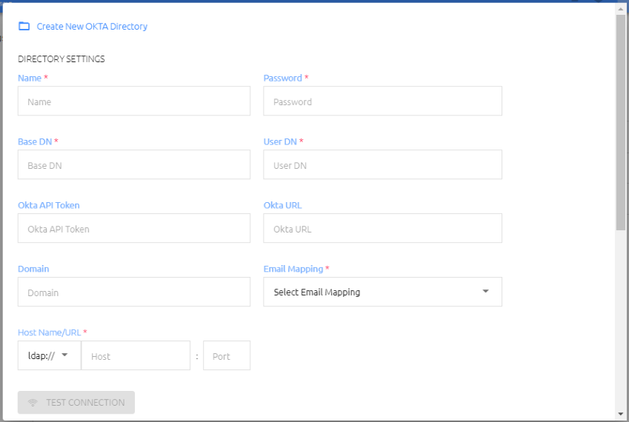Click the Base DN label

pos(35,142)
